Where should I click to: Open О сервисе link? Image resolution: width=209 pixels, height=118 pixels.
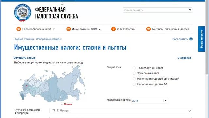point(184,58)
